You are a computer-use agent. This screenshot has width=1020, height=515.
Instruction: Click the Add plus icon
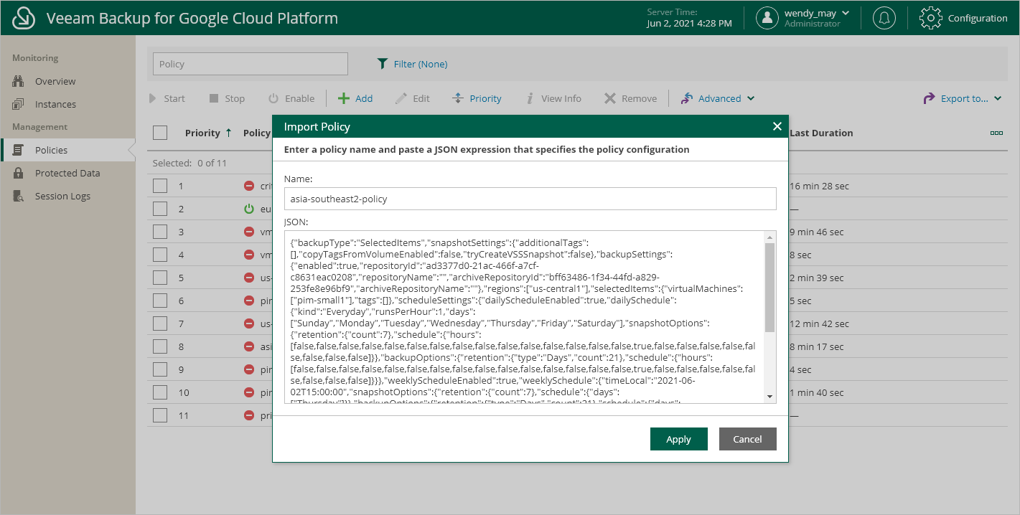point(344,98)
